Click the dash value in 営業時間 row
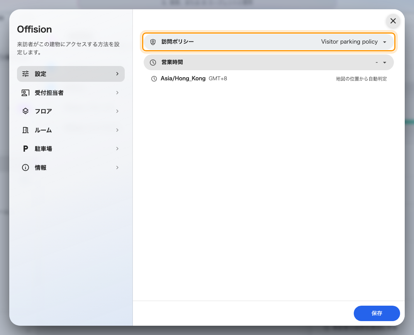 click(x=377, y=63)
